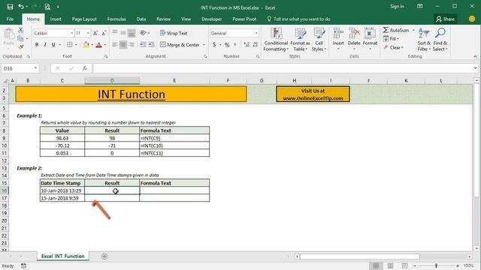The image size is (481, 270).
Task: Click the Cut scissors icon
Action: tap(20, 30)
